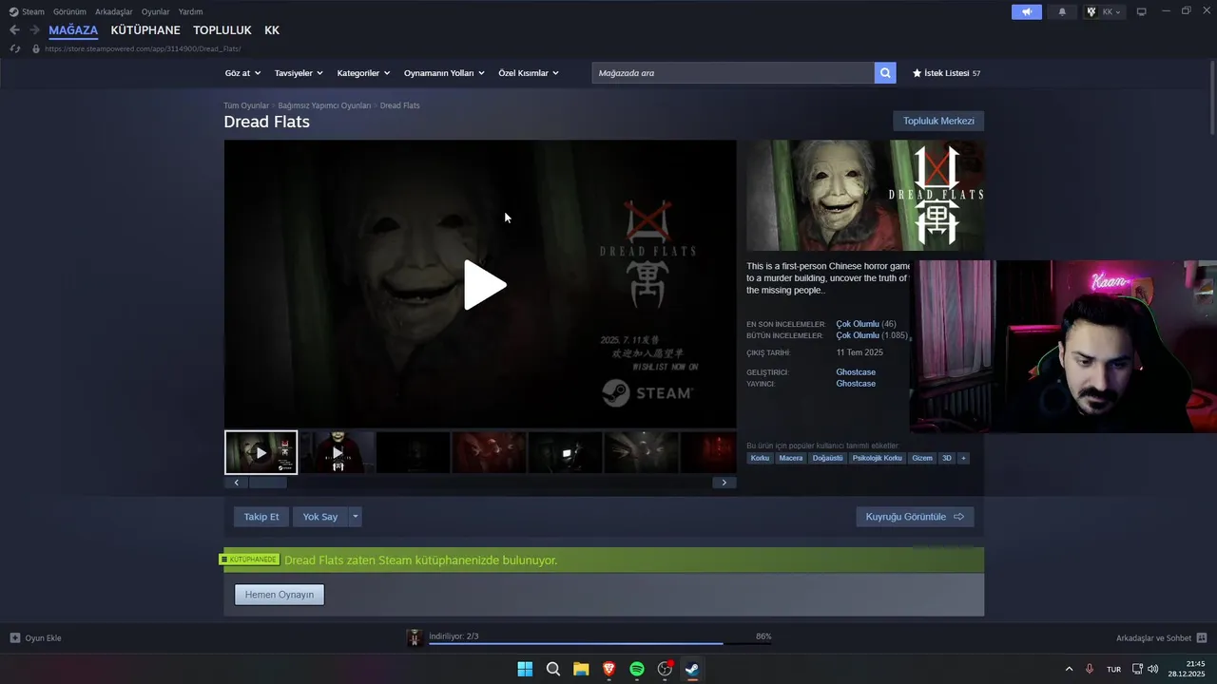Open the Görünüm menu
The height and width of the screenshot is (684, 1217).
(x=69, y=11)
